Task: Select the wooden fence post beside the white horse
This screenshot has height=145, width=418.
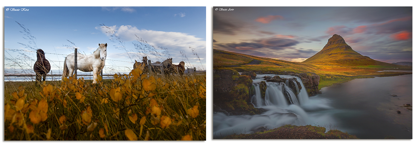Action: click(x=76, y=62)
